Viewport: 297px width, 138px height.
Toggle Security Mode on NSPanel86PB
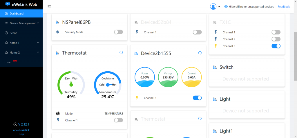tap(118, 32)
